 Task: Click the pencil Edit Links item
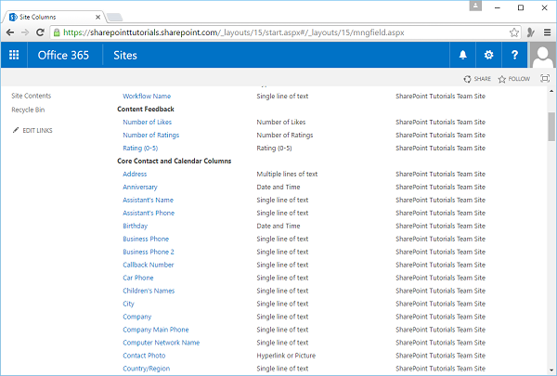coord(33,131)
